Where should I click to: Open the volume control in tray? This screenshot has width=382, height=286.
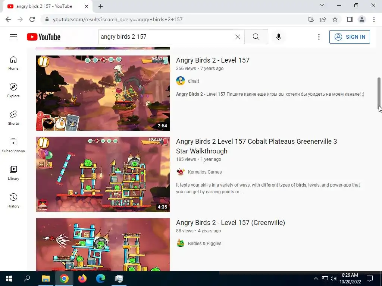coord(334,279)
